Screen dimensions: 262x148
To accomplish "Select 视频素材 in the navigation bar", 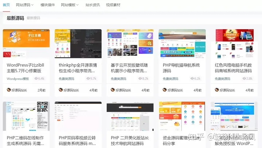I will point(113,5).
